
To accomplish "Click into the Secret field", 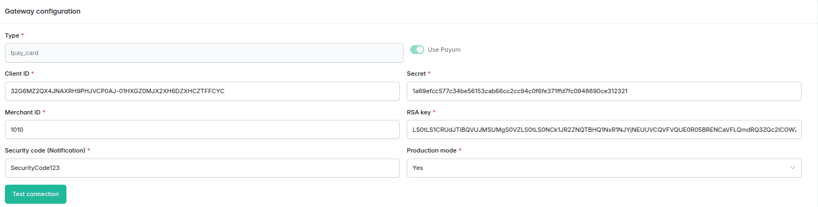I will [604, 92].
